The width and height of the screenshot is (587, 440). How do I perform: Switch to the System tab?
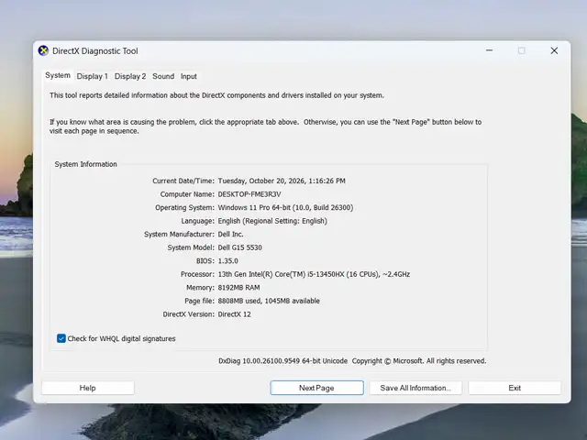click(x=58, y=75)
